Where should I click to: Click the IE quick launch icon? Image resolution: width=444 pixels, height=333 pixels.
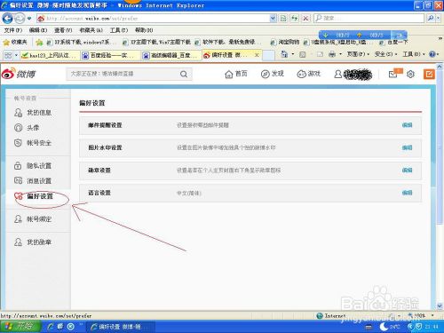tap(51, 327)
